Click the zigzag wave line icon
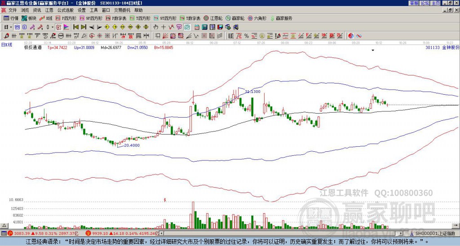The image size is (460, 246). (x=171, y=27)
